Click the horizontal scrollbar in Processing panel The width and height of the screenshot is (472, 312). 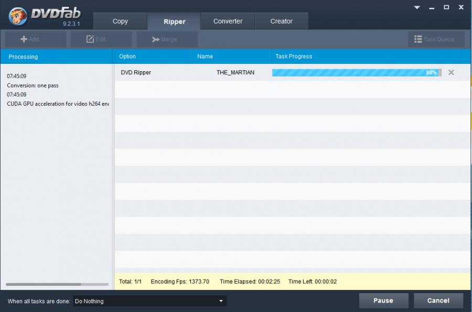pyautogui.click(x=44, y=284)
